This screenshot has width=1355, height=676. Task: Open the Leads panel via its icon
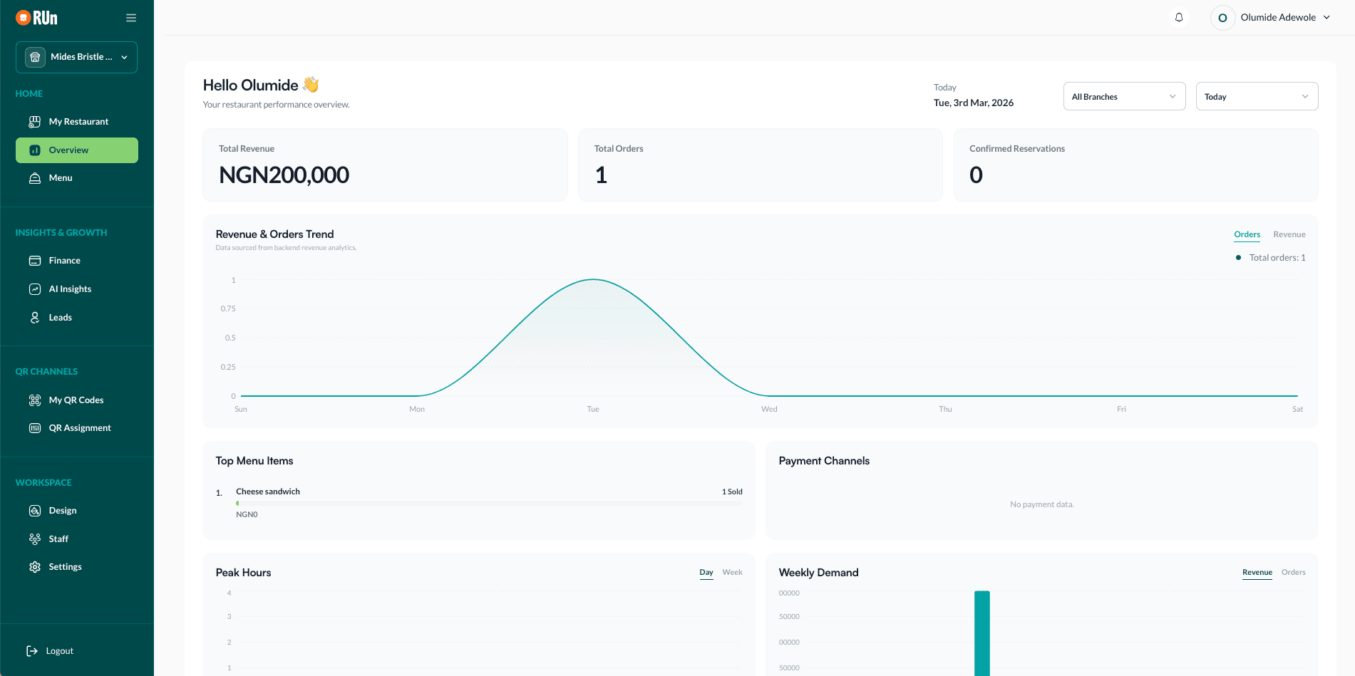click(x=34, y=317)
